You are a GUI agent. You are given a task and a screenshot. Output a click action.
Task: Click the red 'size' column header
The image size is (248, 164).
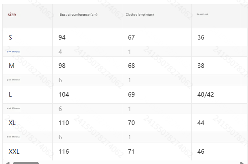click(x=12, y=14)
